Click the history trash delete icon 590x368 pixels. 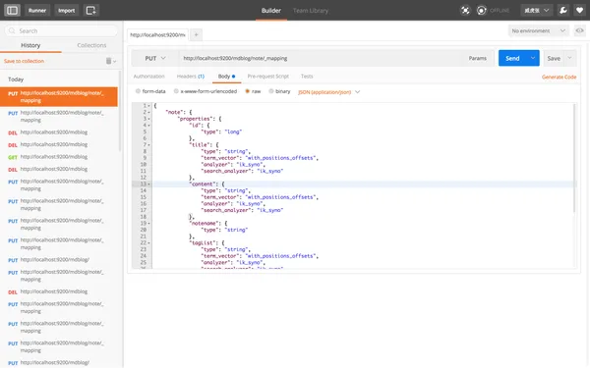coord(109,61)
